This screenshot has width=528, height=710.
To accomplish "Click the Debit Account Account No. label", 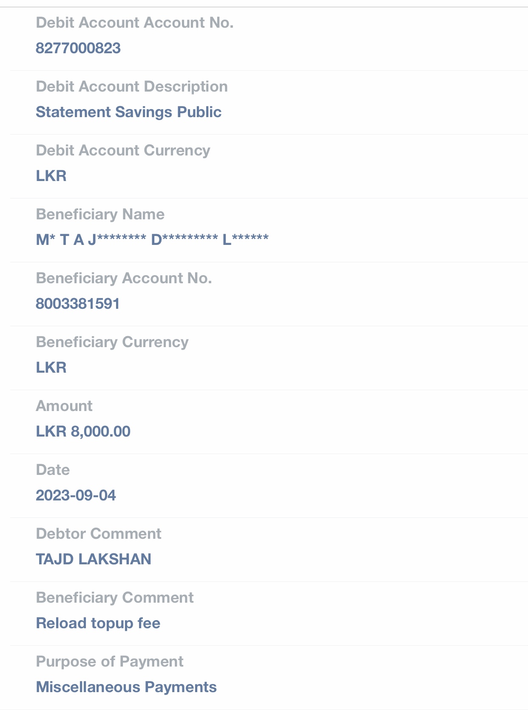I will click(x=135, y=23).
